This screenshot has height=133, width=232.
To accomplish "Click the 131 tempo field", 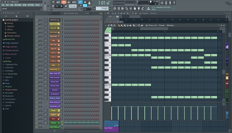I will [x=73, y=6].
